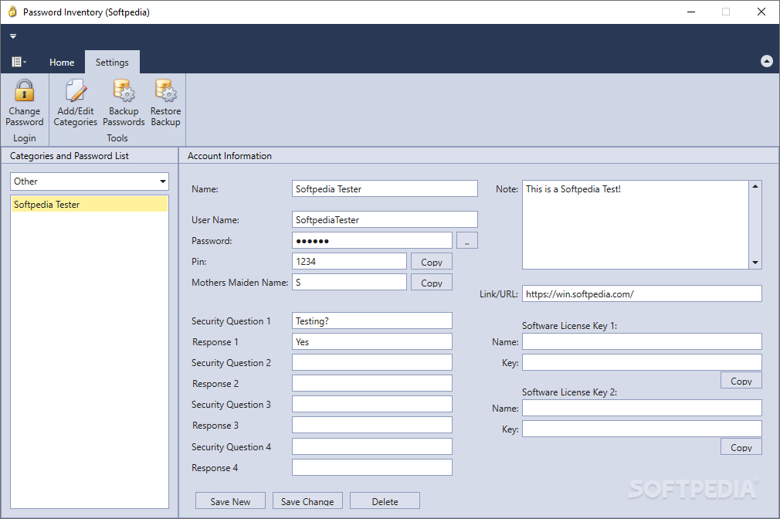The width and height of the screenshot is (780, 519).
Task: Click the Security Question 2 field
Action: [x=371, y=363]
